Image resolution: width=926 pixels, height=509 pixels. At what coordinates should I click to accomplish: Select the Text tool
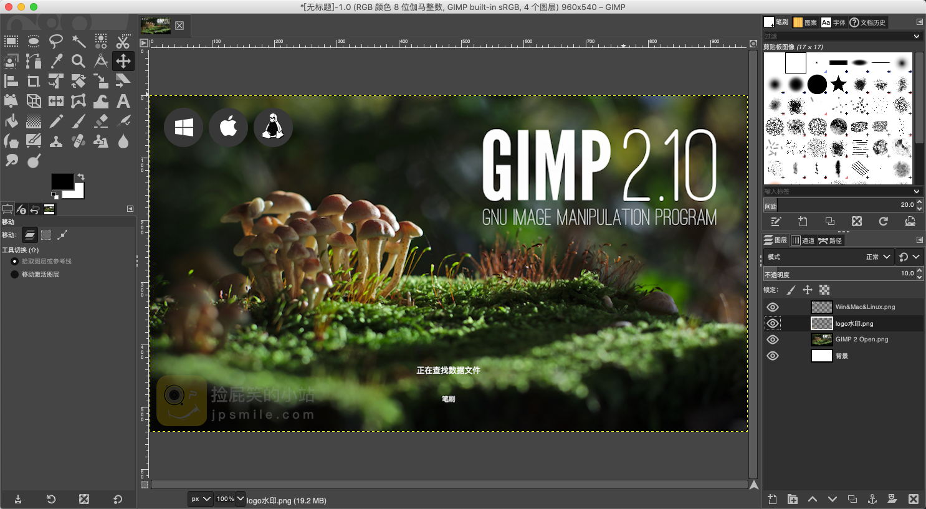point(123,101)
